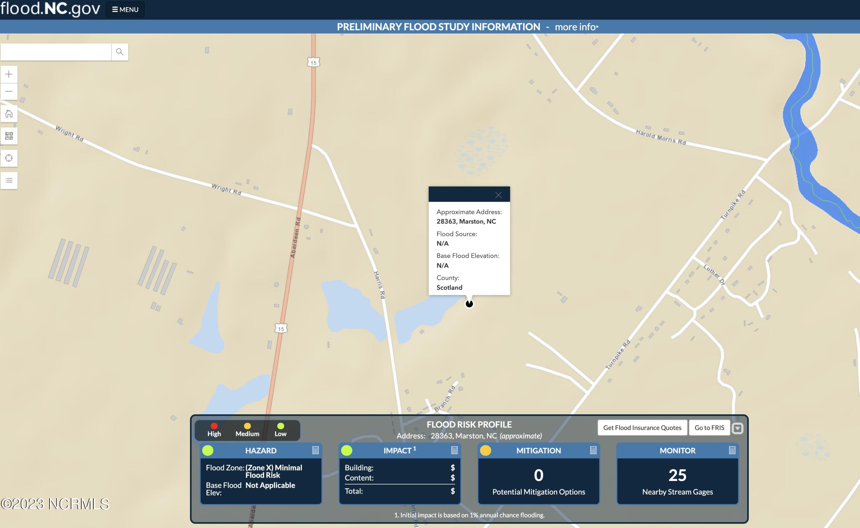Click Total dollar amount in IMPACT card

click(453, 491)
